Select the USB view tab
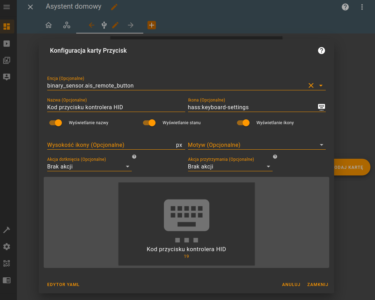The width and height of the screenshot is (375, 300). (104, 25)
